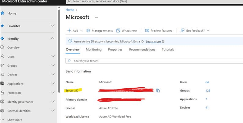Click the Microsoft Entra admin center title
This screenshot has height=123, width=243.
25,1
